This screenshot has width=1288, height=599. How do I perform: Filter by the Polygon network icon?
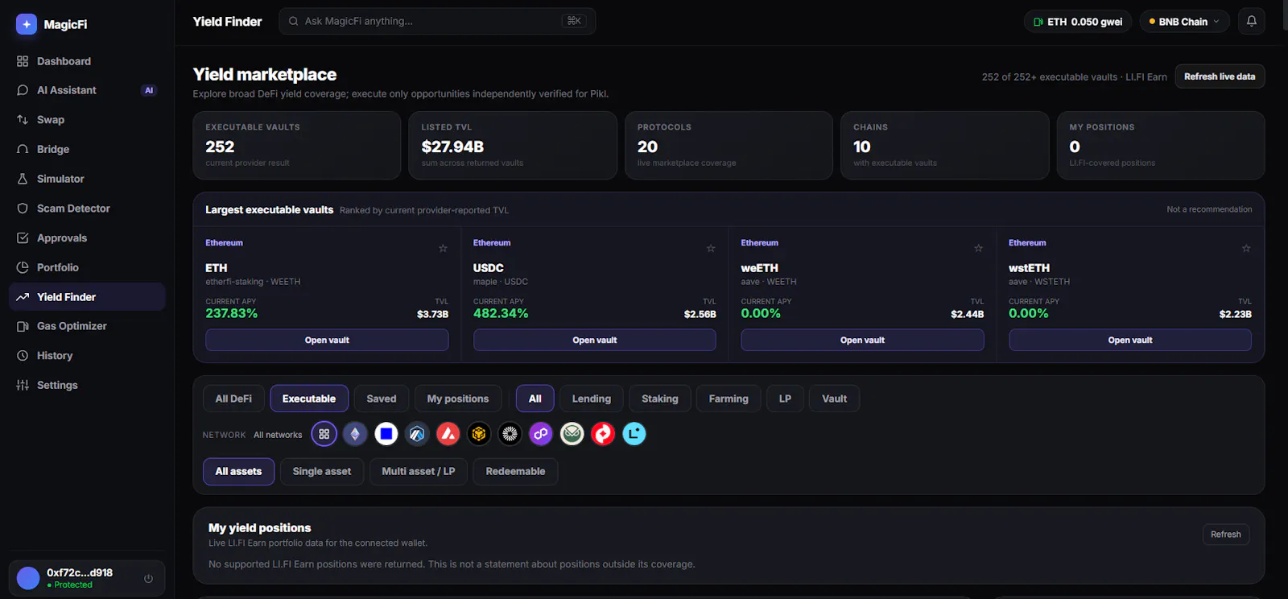click(541, 434)
